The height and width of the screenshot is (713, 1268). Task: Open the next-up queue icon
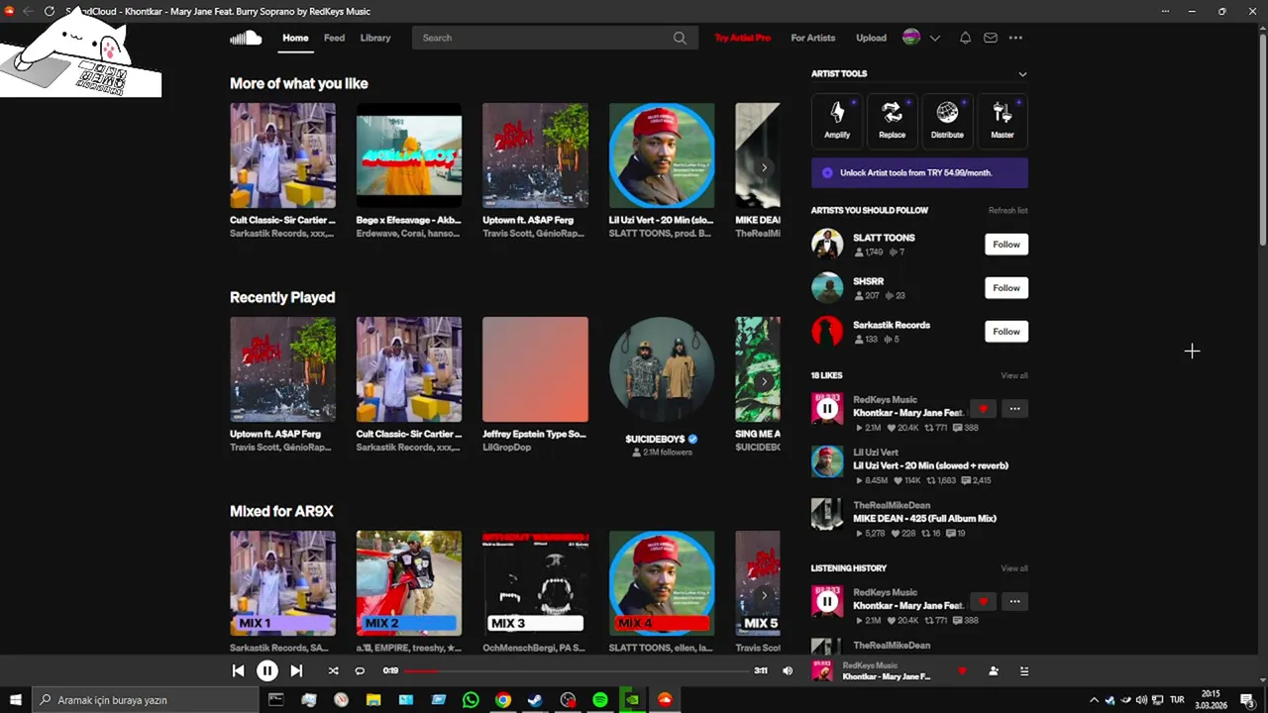point(1024,670)
